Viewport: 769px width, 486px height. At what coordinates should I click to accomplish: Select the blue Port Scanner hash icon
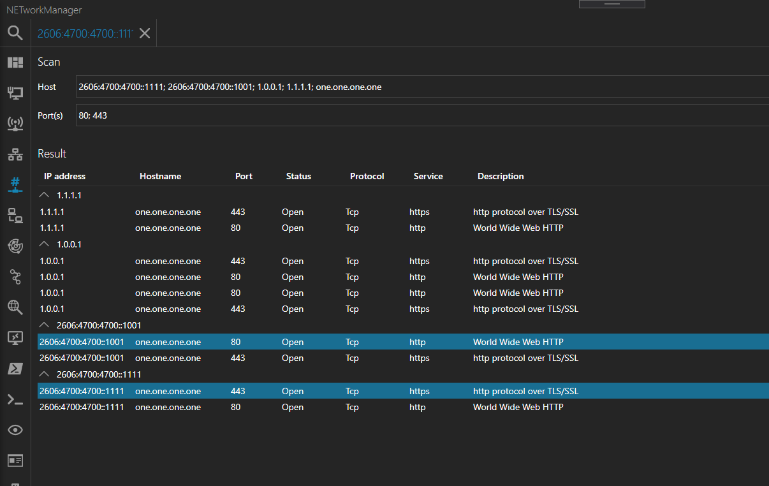pos(15,185)
